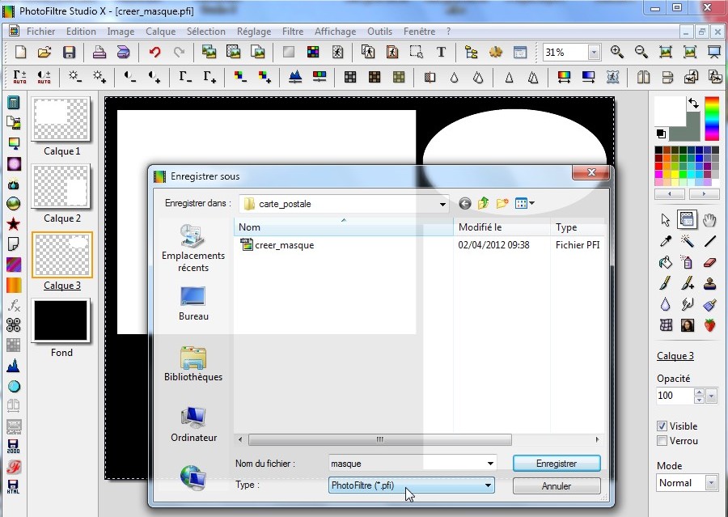Open the Filtre menu
Viewport: 728px width, 517px height.
293,31
